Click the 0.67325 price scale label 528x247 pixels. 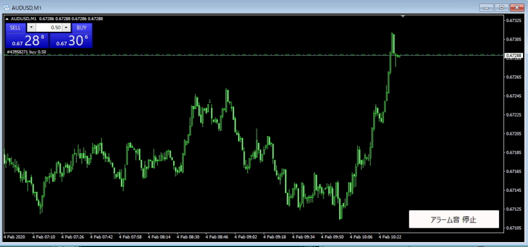pos(514,21)
